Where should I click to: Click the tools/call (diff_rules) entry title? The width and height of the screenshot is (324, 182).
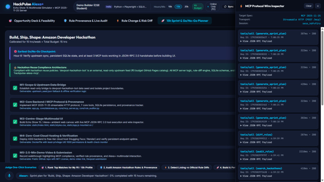click(256, 135)
